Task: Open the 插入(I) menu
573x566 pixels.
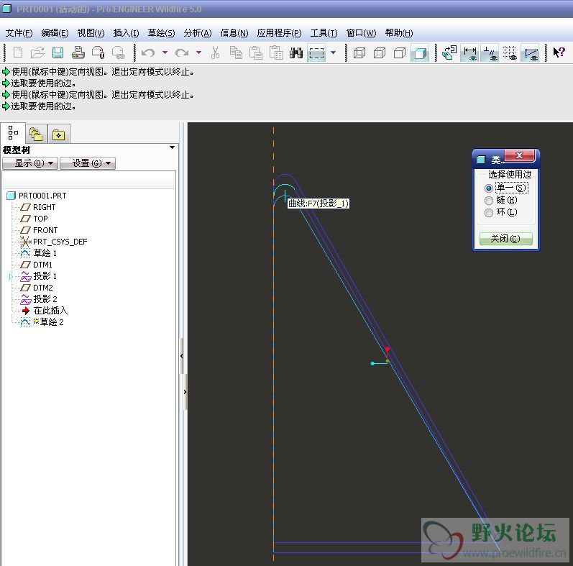Action: (126, 33)
